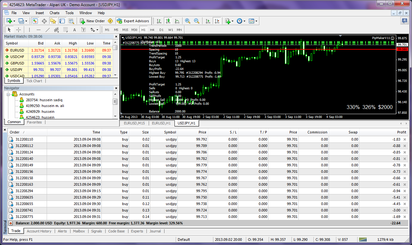
Task: Toggle the M30 timeframe button
Action: click(135, 30)
